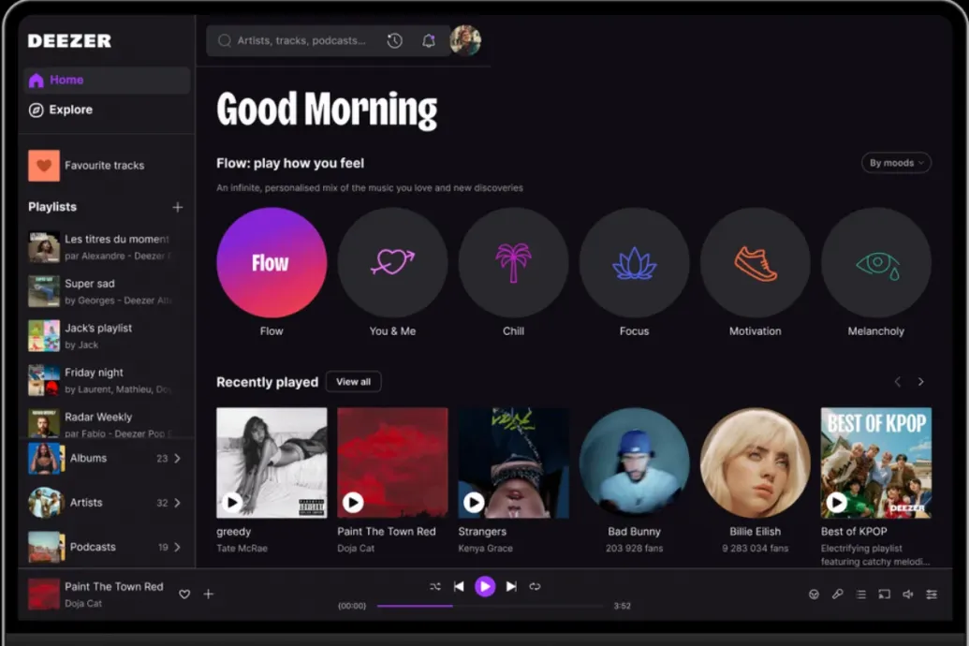Image resolution: width=969 pixels, height=646 pixels.
Task: Click the notifications bell icon
Action: 429,41
